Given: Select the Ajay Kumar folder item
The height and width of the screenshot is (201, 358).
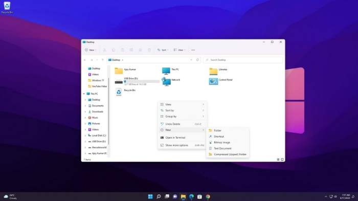Looking at the screenshot, I should point(125,71).
